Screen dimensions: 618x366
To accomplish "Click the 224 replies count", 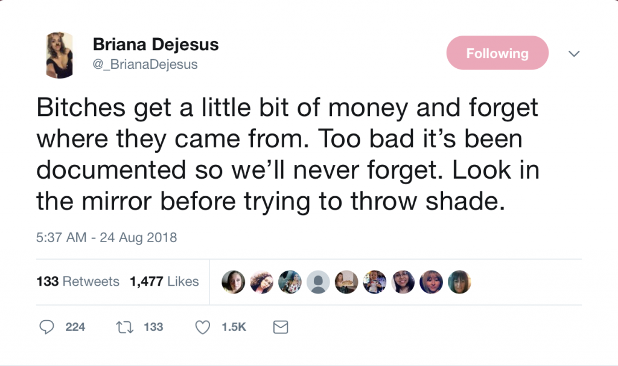I will pos(75,327).
